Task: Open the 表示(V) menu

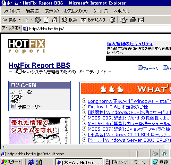Action: (52, 11)
